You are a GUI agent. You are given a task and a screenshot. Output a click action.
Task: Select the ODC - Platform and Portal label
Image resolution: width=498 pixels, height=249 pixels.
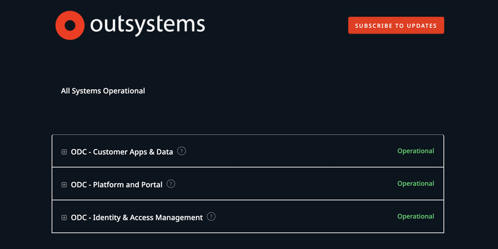[x=117, y=185]
